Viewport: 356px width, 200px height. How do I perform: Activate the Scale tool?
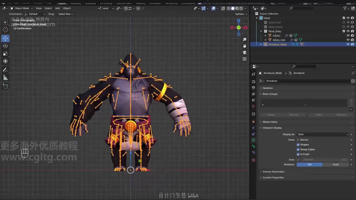click(5, 54)
